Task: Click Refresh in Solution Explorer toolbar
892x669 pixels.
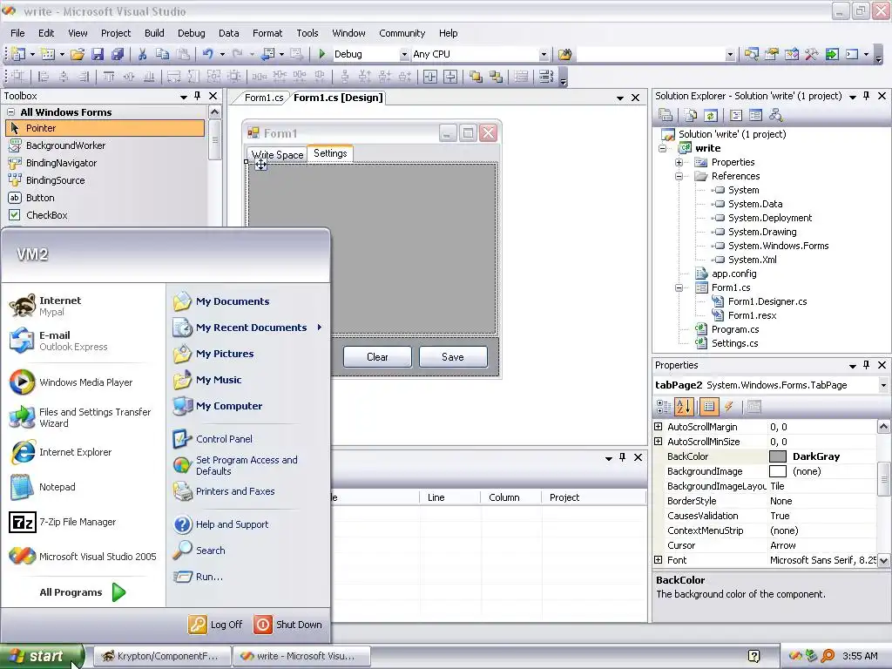Action: [711, 116]
